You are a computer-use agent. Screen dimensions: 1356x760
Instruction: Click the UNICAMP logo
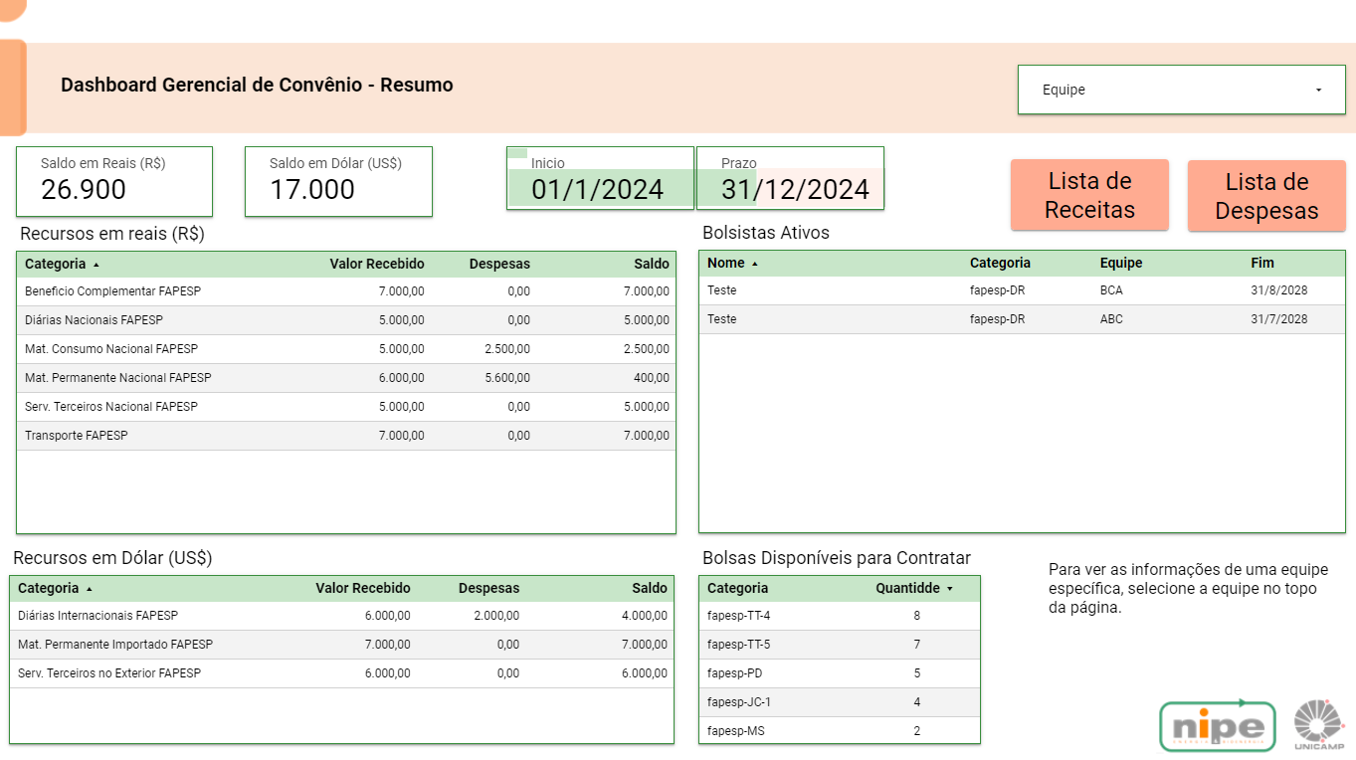(x=1319, y=725)
